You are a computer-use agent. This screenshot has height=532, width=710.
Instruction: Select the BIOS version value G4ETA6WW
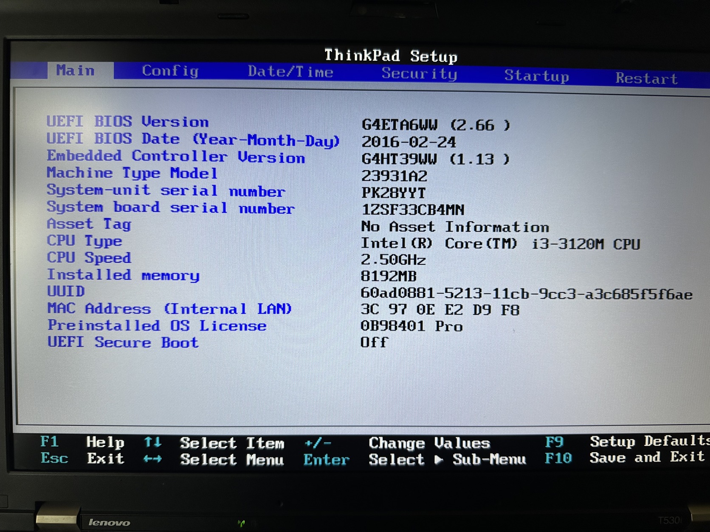(436, 125)
